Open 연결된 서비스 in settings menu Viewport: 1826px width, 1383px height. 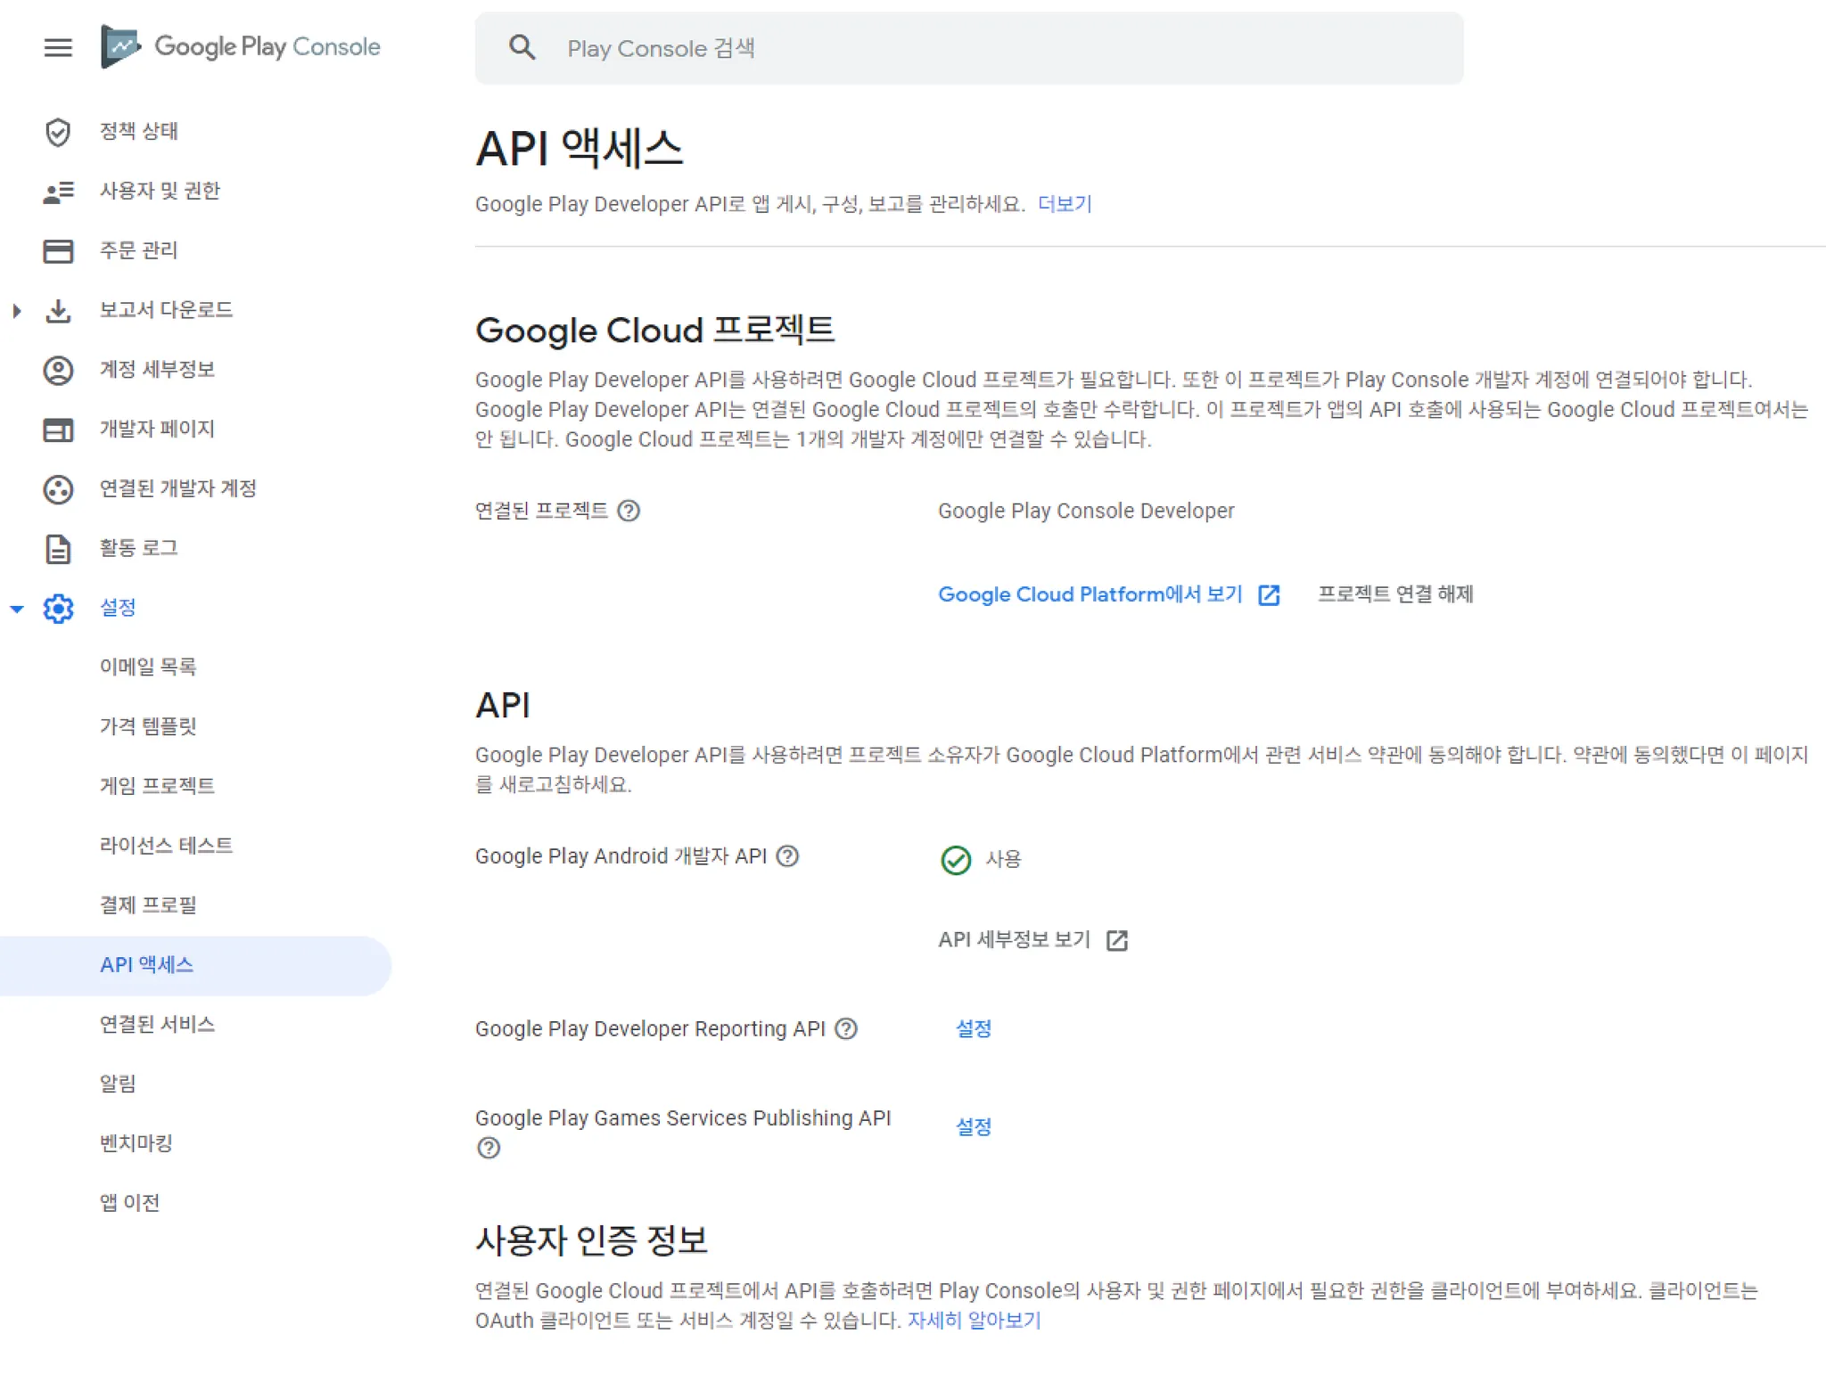(157, 1025)
